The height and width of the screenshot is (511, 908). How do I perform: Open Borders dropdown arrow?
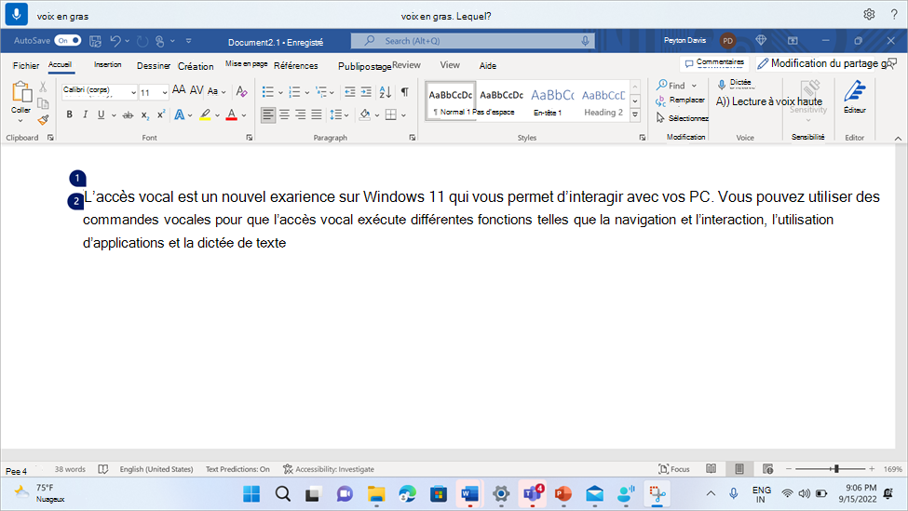coord(403,115)
